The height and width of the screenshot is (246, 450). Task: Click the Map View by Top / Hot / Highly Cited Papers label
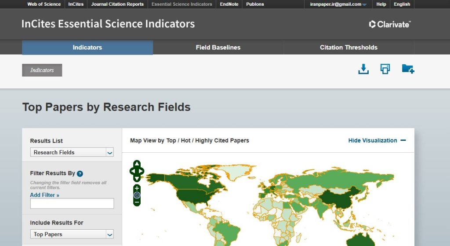[189, 140]
